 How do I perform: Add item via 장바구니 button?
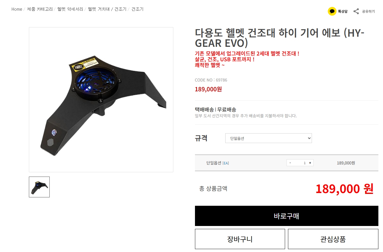[x=240, y=239]
